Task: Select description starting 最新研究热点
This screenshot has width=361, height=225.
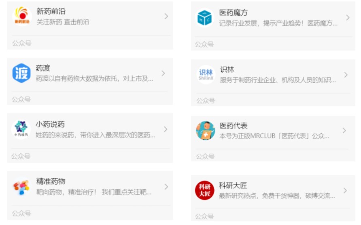Action: pyautogui.click(x=277, y=196)
